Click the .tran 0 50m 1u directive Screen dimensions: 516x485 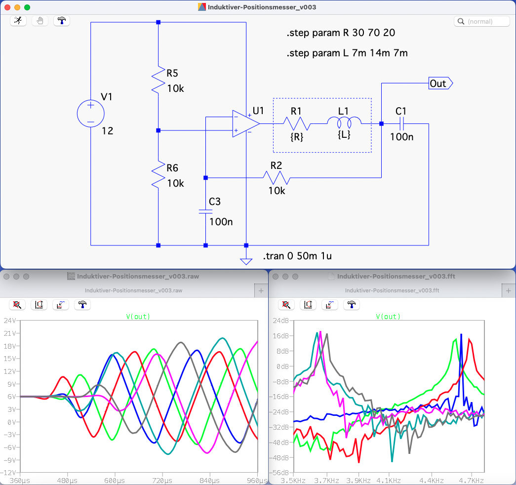(x=297, y=256)
